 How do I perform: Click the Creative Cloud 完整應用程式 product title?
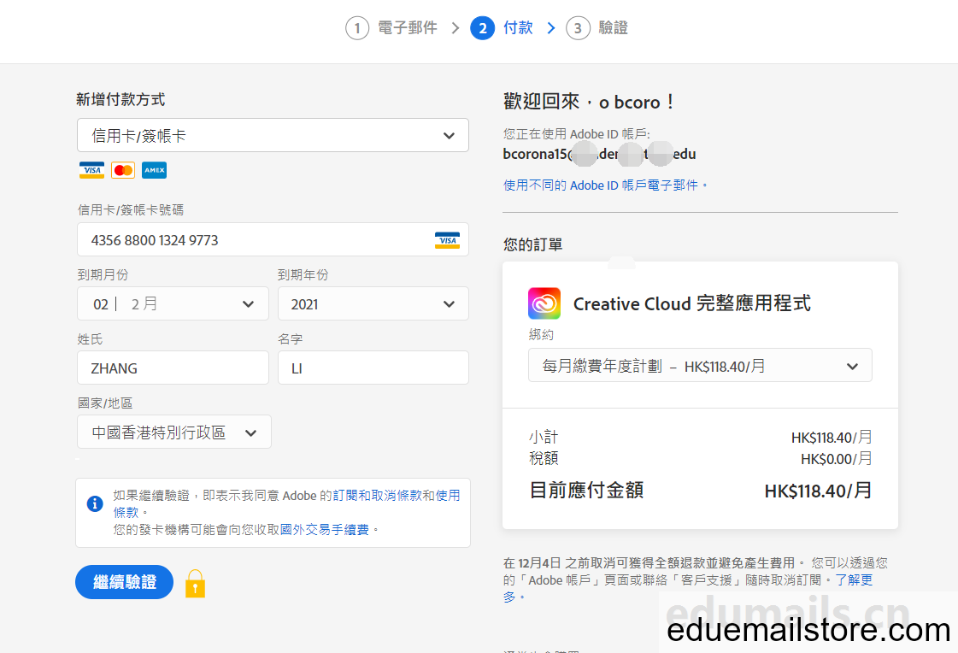(x=692, y=303)
